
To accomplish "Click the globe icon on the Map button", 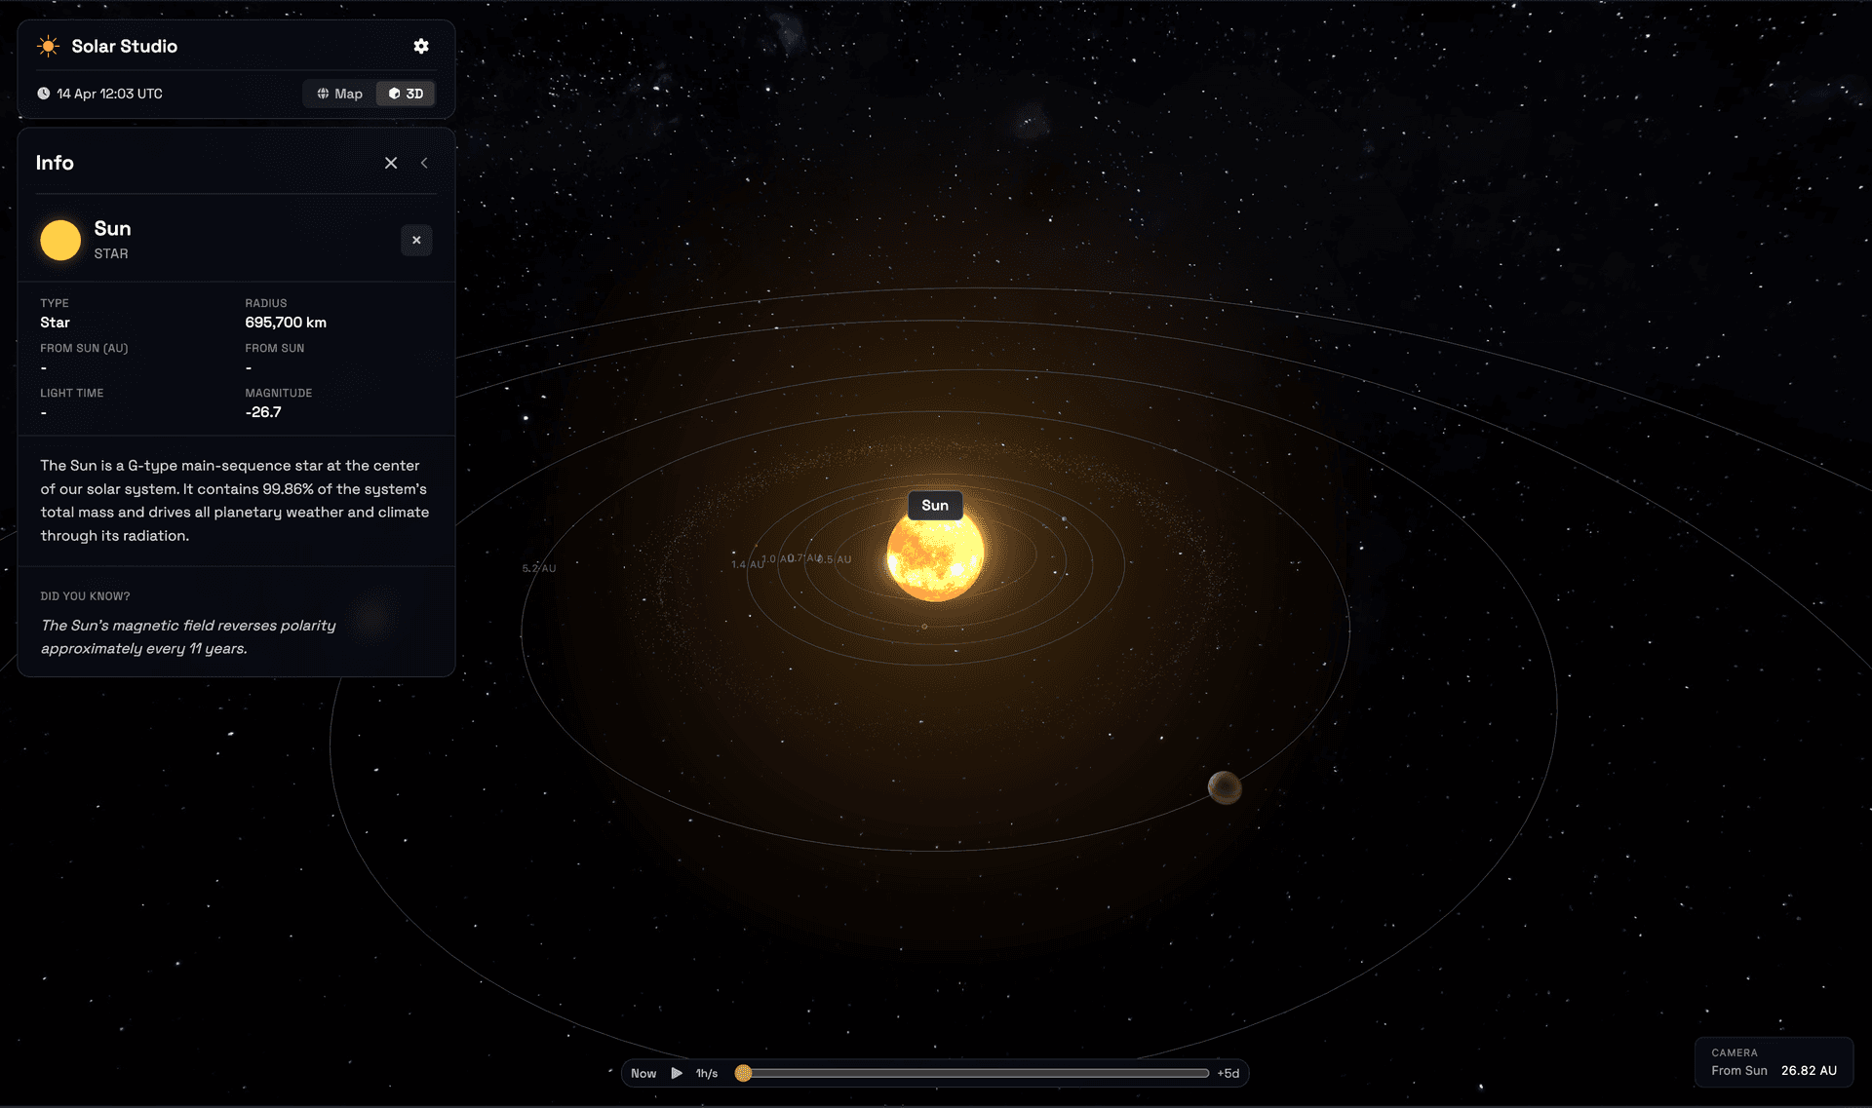I will [324, 94].
